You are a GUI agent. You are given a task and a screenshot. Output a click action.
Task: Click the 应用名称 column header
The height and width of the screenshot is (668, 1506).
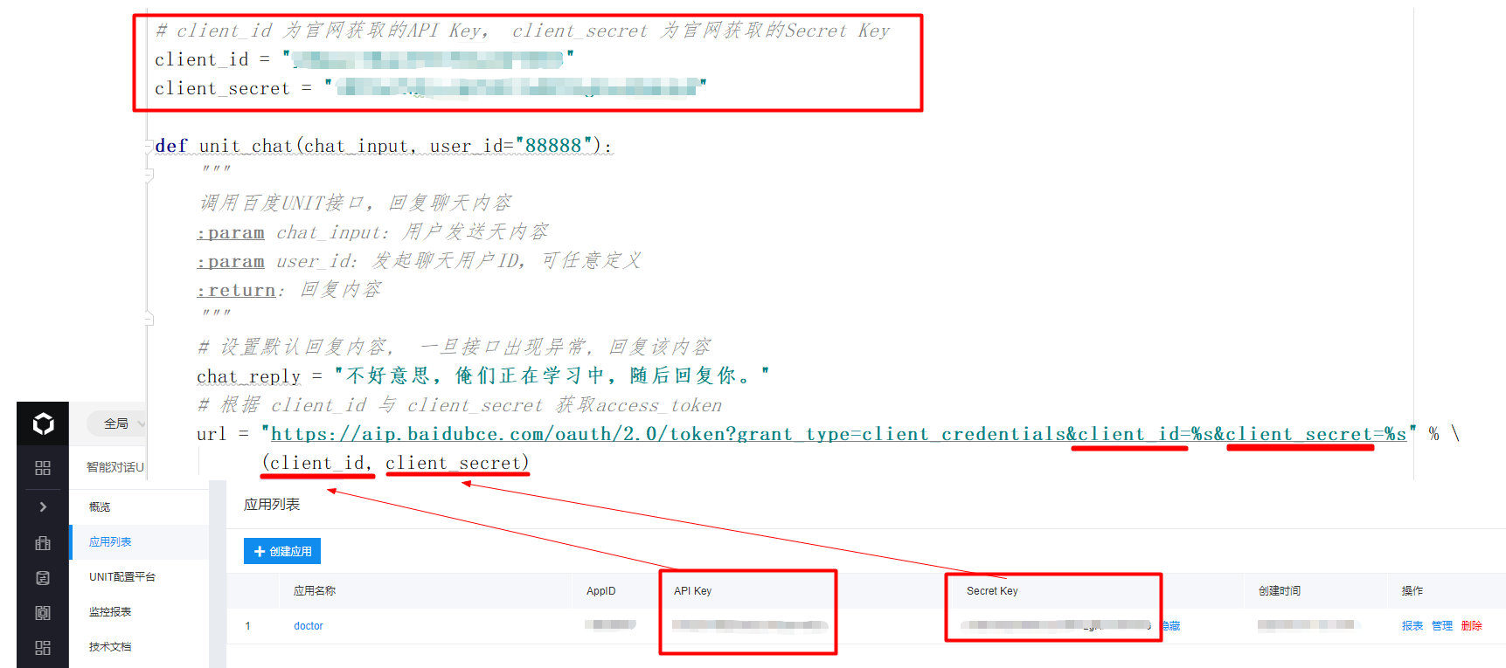[315, 591]
